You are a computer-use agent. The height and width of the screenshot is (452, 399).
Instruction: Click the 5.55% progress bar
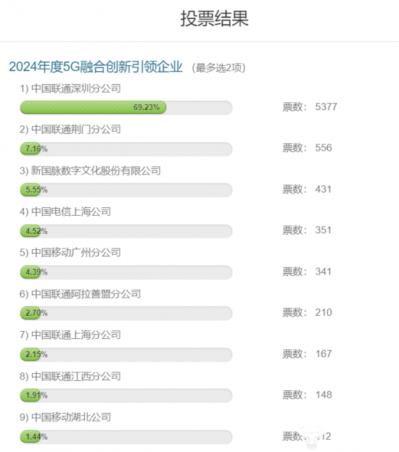pos(126,190)
